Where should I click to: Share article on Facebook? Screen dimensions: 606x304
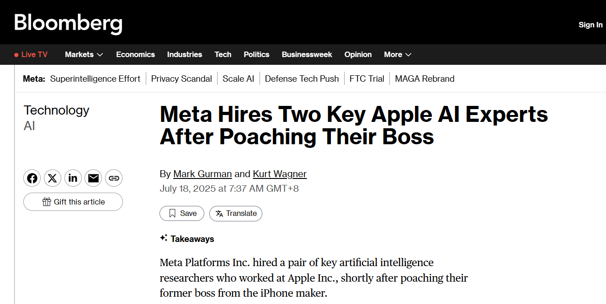[x=32, y=178]
